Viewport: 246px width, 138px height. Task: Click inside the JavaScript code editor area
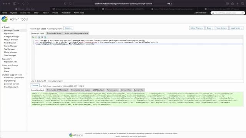[x=137, y=59]
